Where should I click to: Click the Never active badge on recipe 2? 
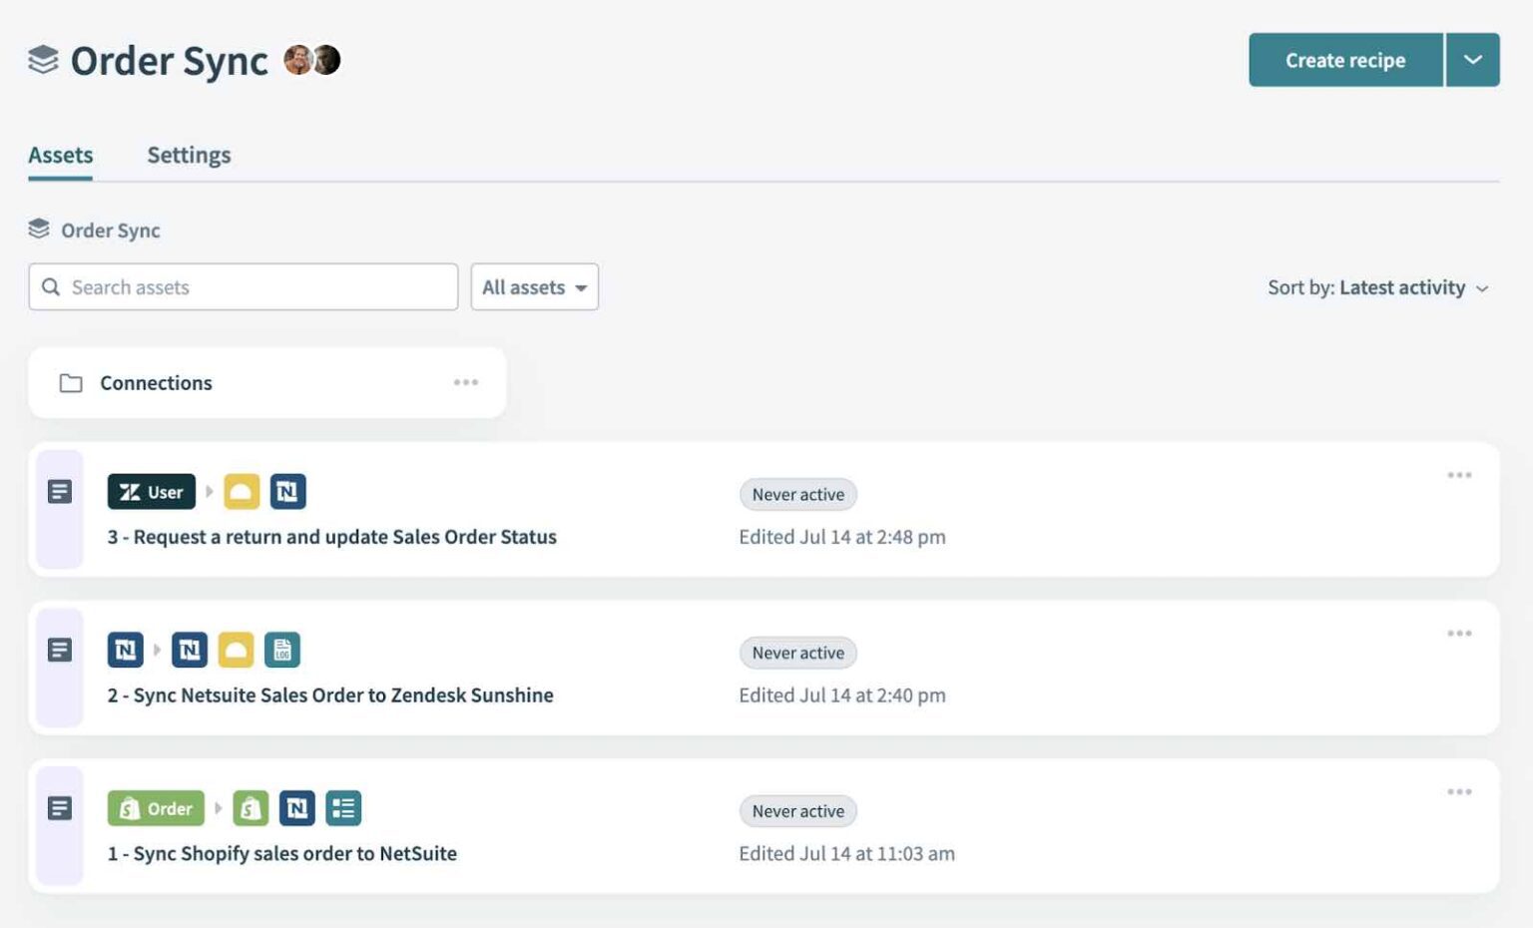(x=797, y=653)
